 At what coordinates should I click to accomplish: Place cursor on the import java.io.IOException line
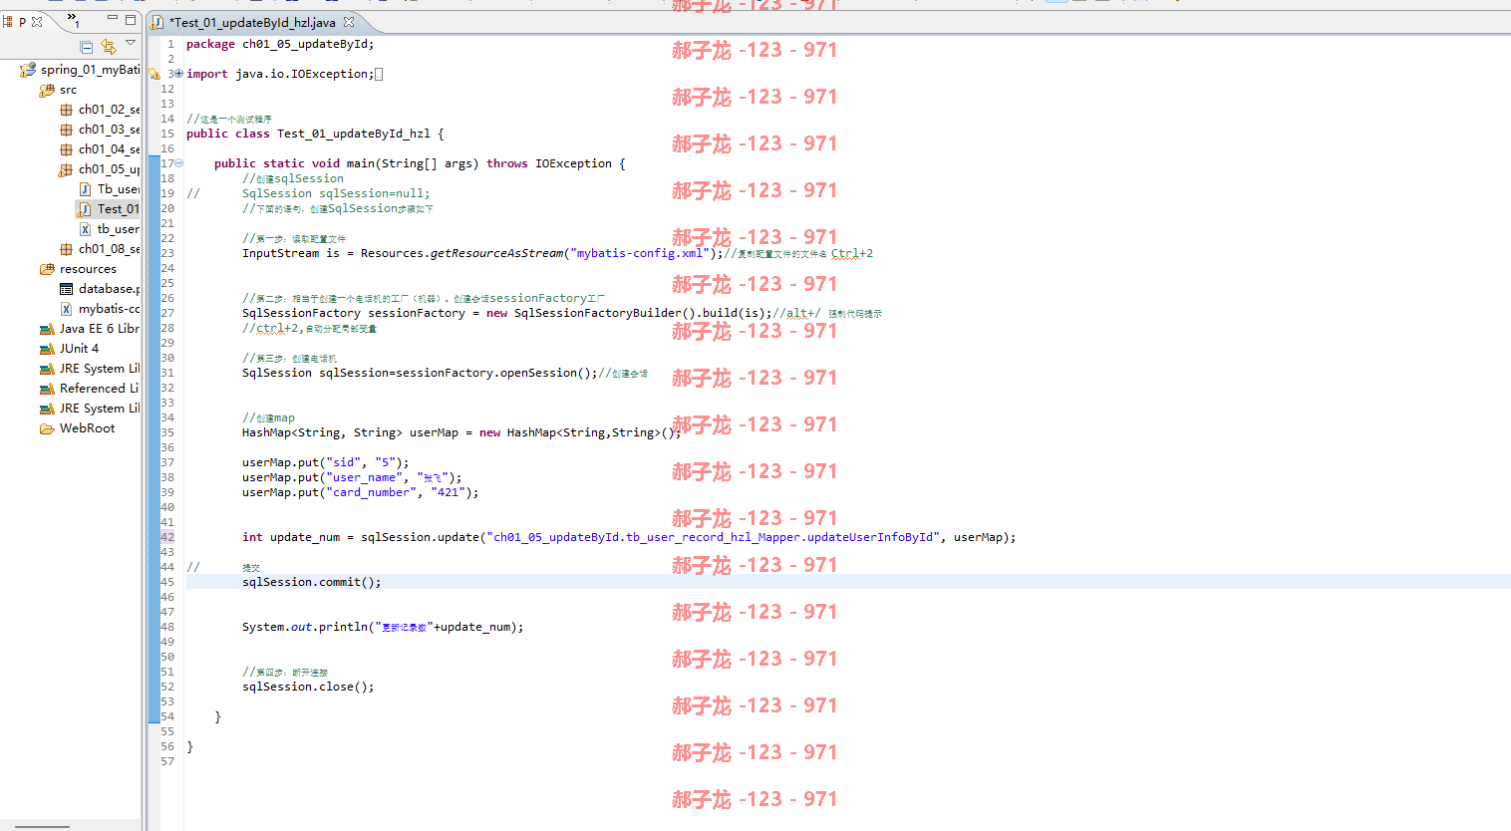pyautogui.click(x=284, y=74)
